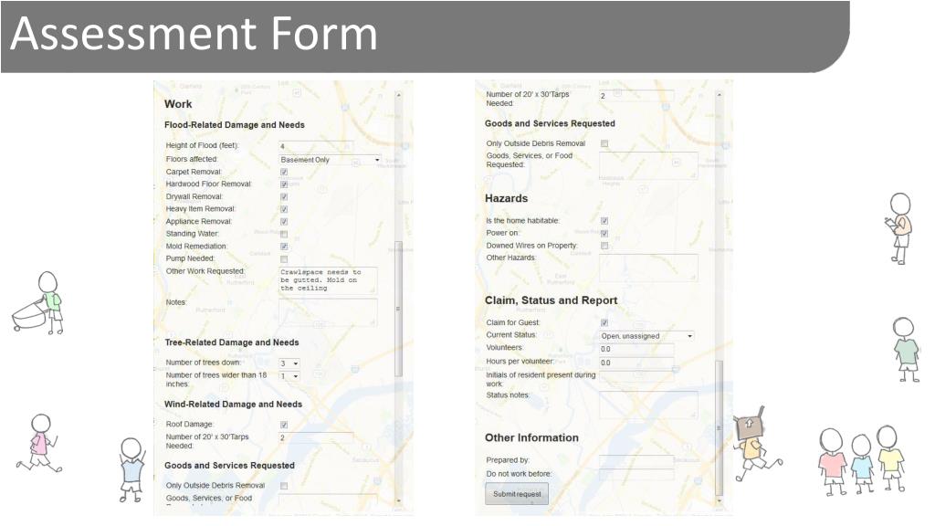Click the Hours per volunteer field
Viewport: 935px width, 526px height.
[x=636, y=363]
